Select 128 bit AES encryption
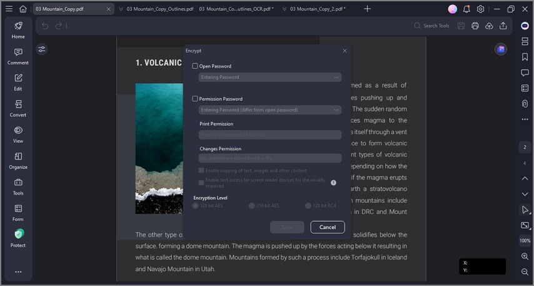 coord(195,205)
